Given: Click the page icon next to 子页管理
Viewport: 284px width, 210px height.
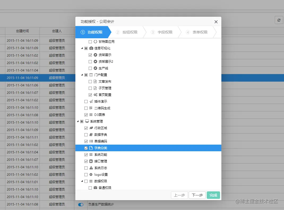Looking at the screenshot, I should click(95, 88).
